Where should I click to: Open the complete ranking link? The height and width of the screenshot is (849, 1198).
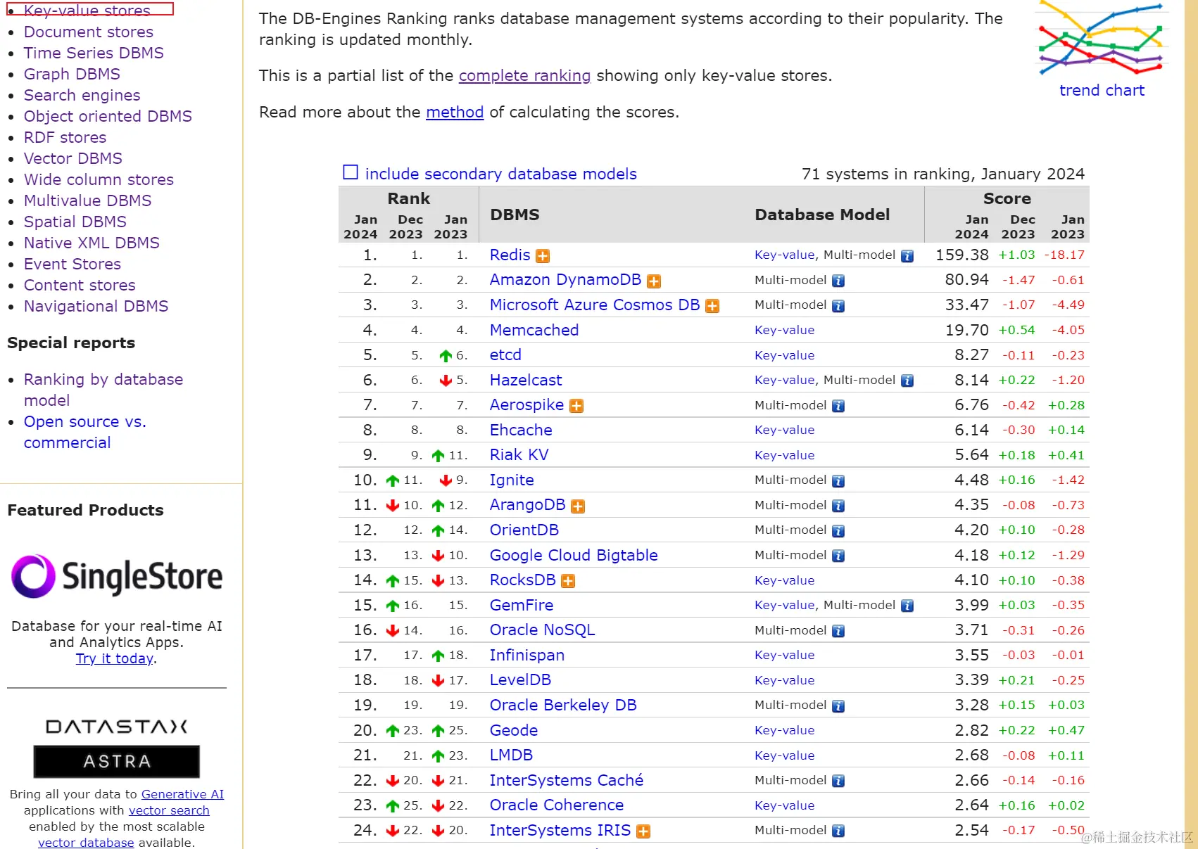(x=524, y=76)
